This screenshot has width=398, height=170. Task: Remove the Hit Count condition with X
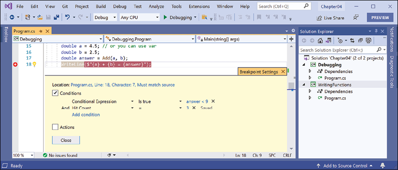coord(194,108)
